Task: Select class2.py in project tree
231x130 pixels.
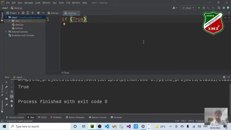Action: [x=18, y=25]
